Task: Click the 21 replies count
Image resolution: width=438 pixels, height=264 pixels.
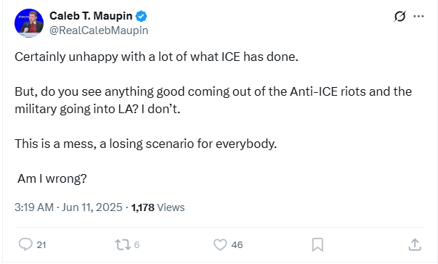Action: pos(41,244)
